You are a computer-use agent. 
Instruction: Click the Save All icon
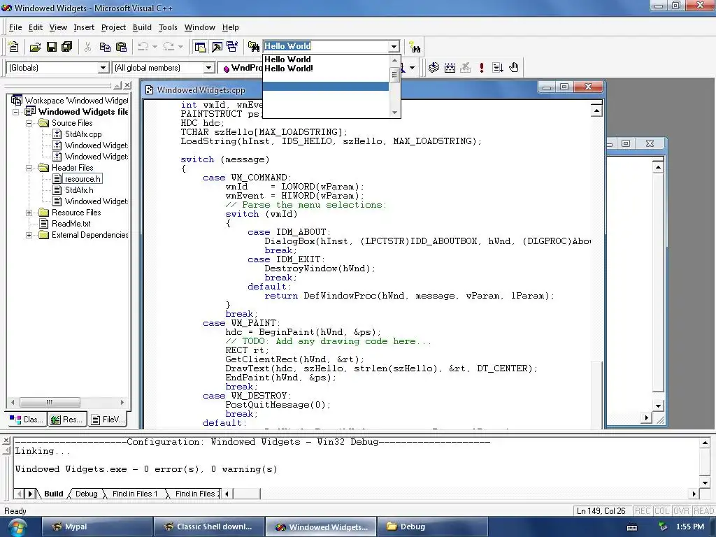click(66, 47)
